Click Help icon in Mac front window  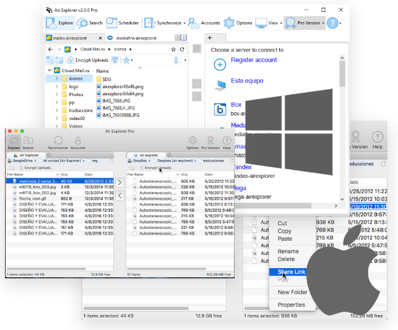[x=227, y=140]
